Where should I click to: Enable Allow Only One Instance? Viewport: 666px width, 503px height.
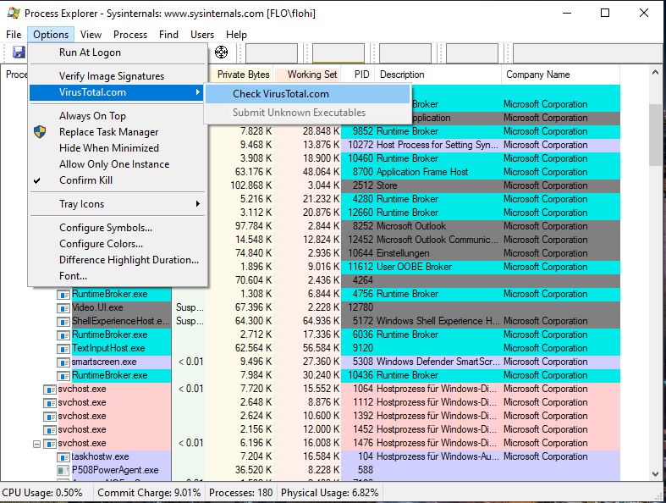point(118,164)
